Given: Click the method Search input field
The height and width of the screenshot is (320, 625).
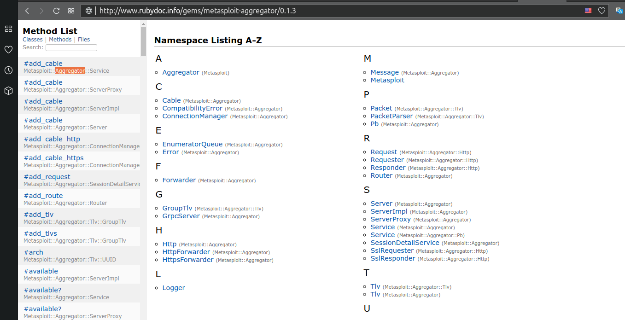Looking at the screenshot, I should [x=71, y=47].
